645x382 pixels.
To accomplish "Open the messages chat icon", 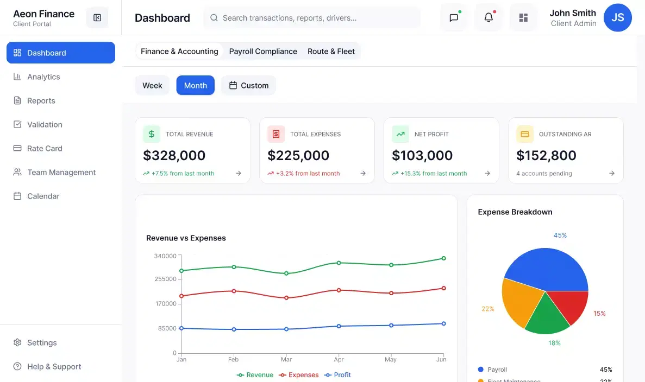I will [x=454, y=17].
